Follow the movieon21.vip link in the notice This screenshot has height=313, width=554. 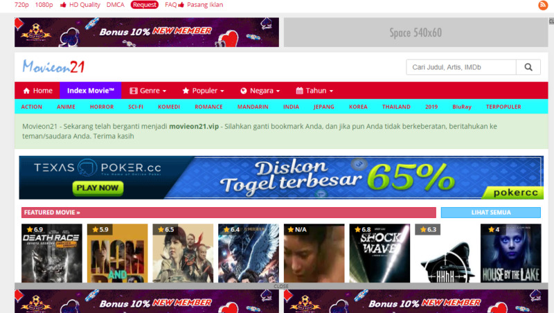tap(194, 126)
